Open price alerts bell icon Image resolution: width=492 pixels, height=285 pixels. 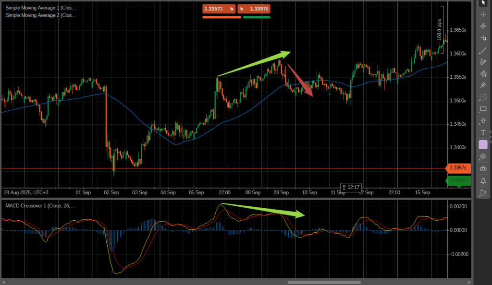point(483,181)
